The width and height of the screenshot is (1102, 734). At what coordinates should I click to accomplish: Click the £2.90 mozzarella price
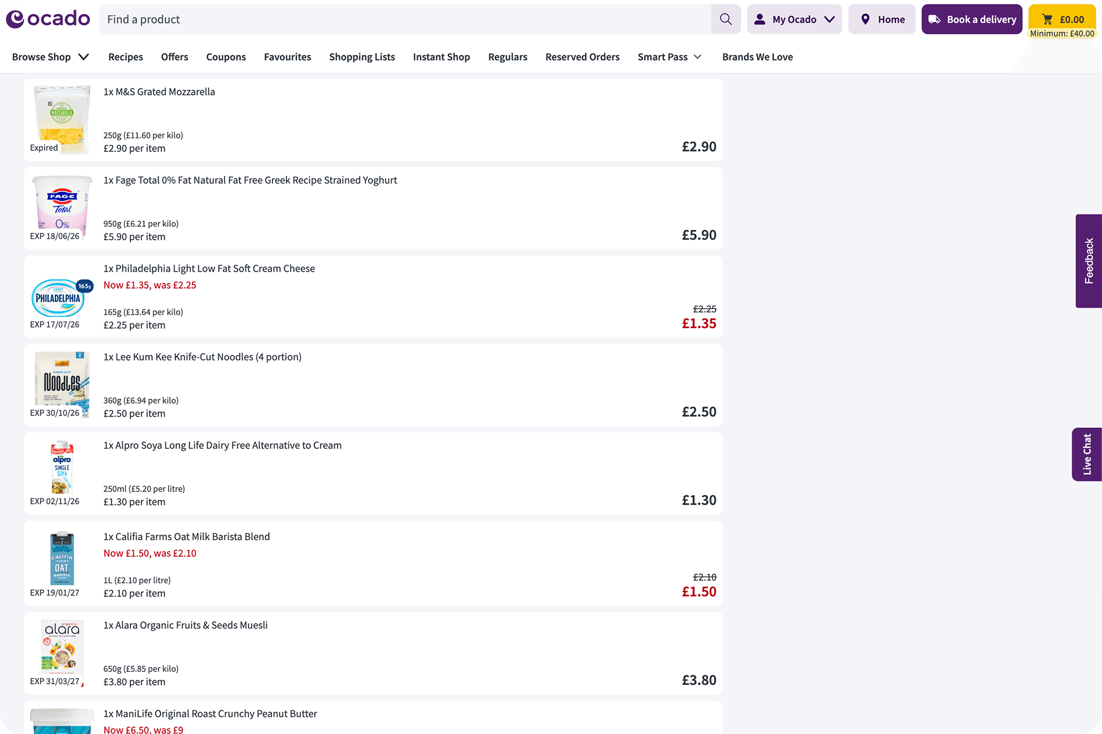[699, 147]
